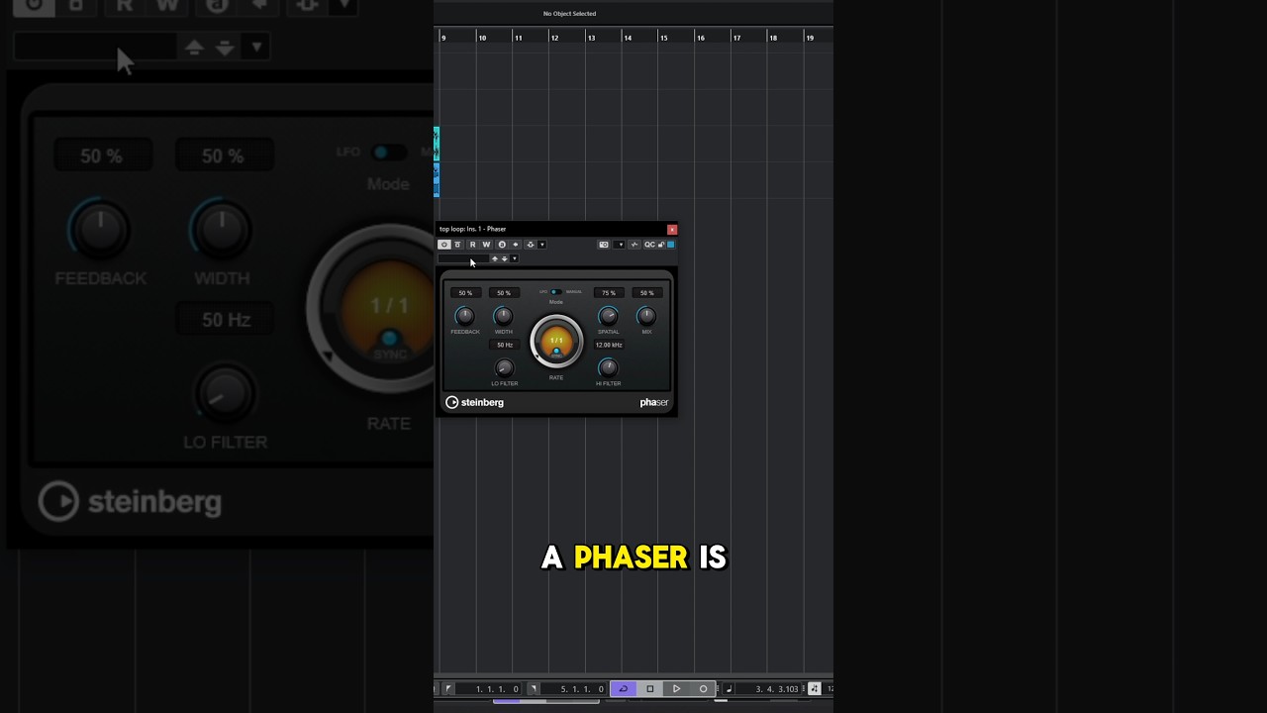Open preset management dropdown in small Phaser window
This screenshot has width=1267, height=713.
[x=514, y=258]
